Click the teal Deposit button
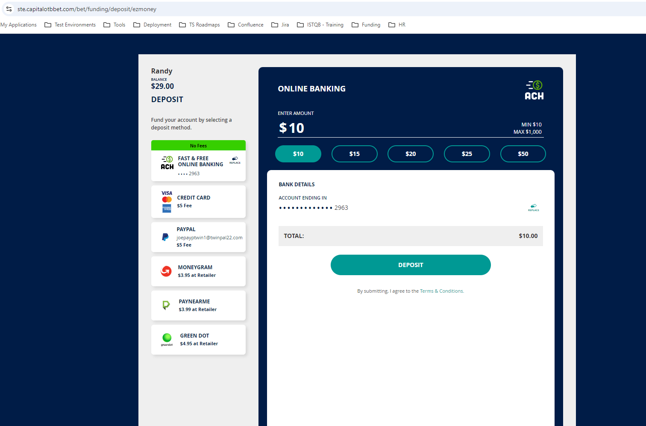The height and width of the screenshot is (426, 646). (x=411, y=265)
